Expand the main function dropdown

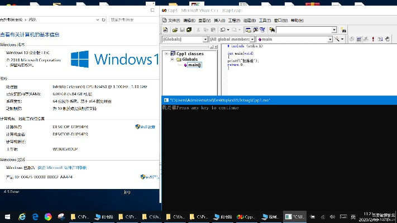[x=329, y=40]
